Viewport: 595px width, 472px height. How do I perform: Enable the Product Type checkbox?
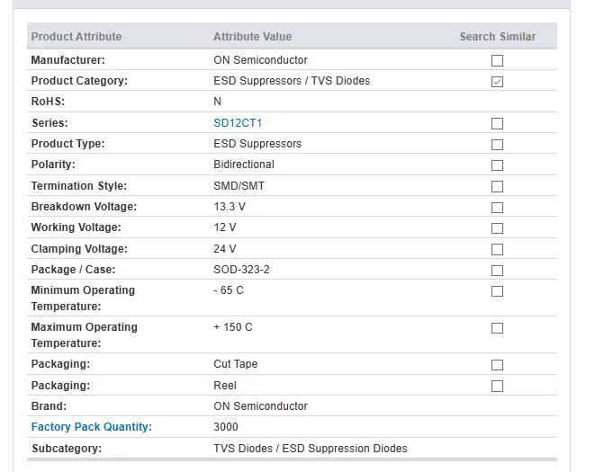click(x=497, y=145)
